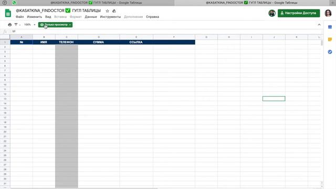
Task: Switch to the first browser tab
Action: click(96, 3)
